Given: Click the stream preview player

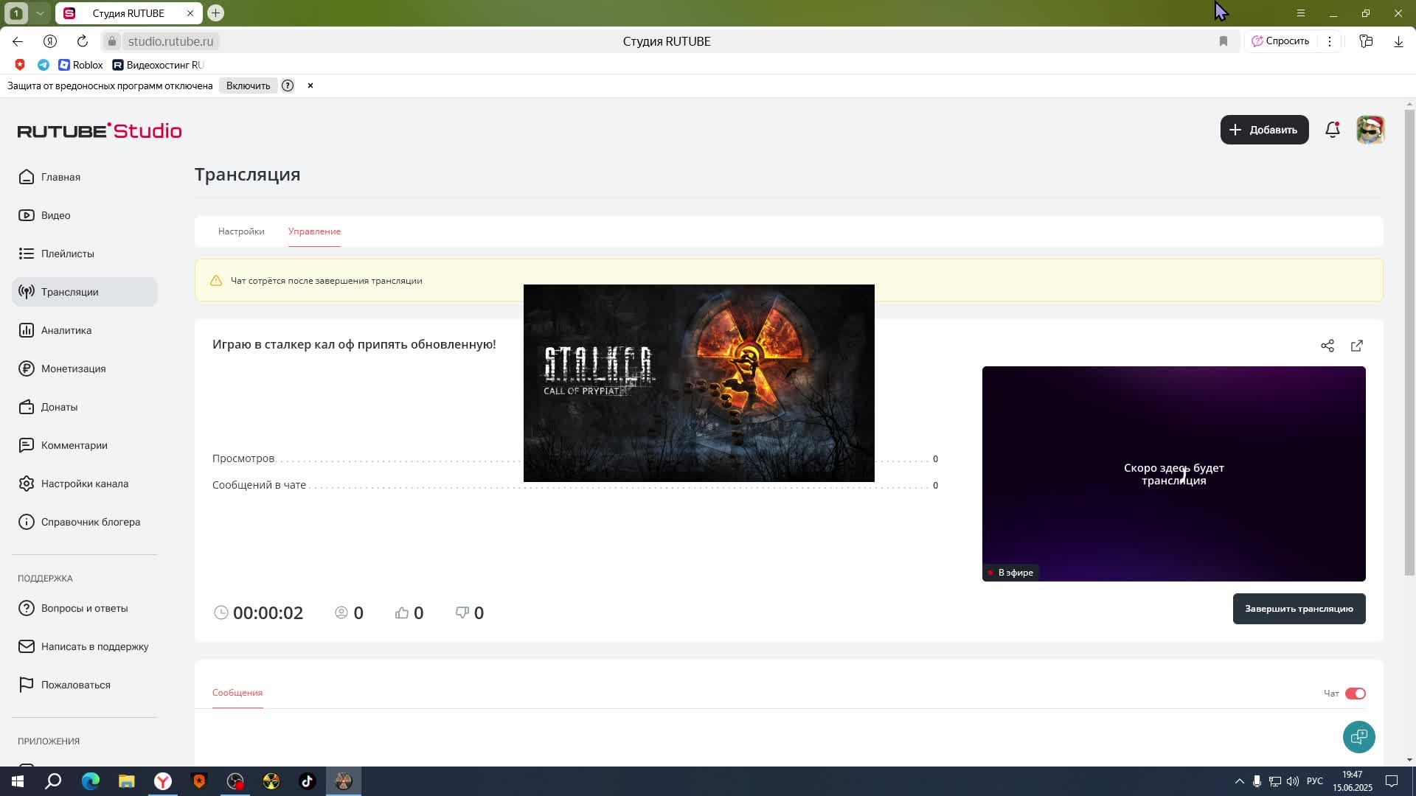Looking at the screenshot, I should coord(1173,474).
